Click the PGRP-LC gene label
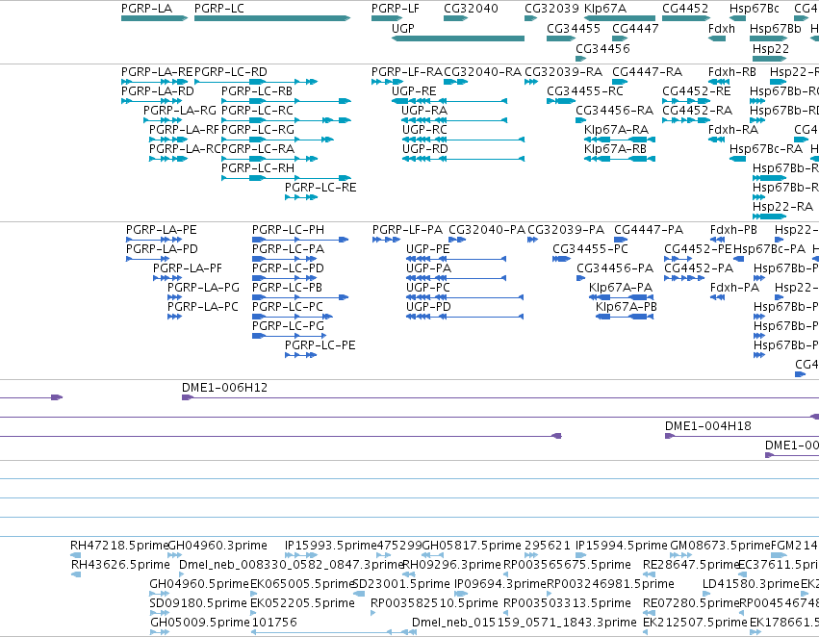The image size is (819, 637). click(218, 9)
